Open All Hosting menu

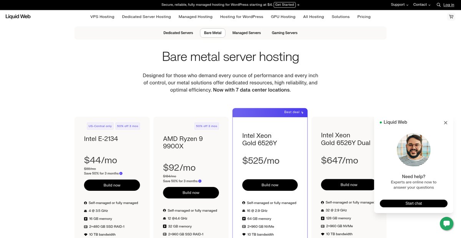313,17
